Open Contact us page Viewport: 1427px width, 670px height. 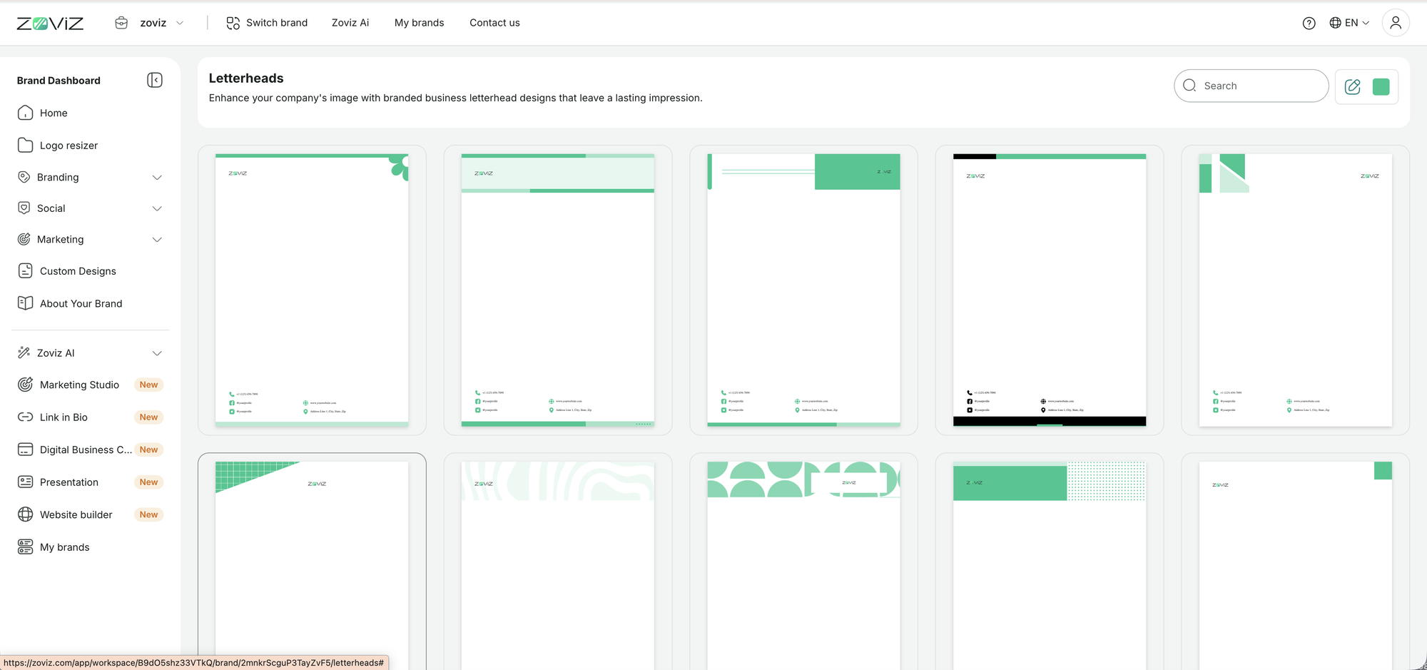[494, 23]
